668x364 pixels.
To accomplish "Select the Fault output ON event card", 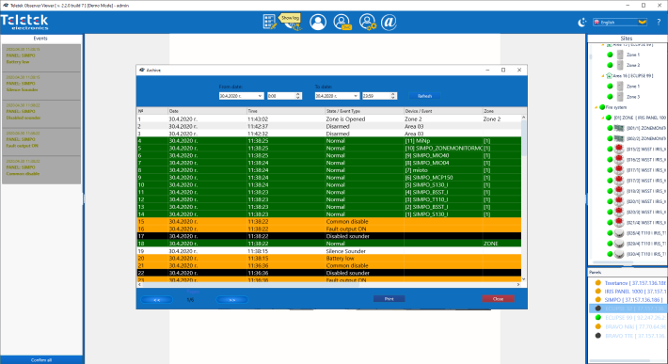I will pyautogui.click(x=41, y=141).
